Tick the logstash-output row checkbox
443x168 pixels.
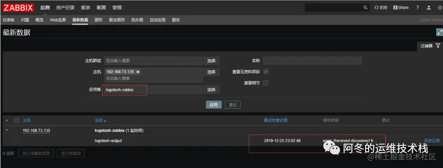click(17, 140)
